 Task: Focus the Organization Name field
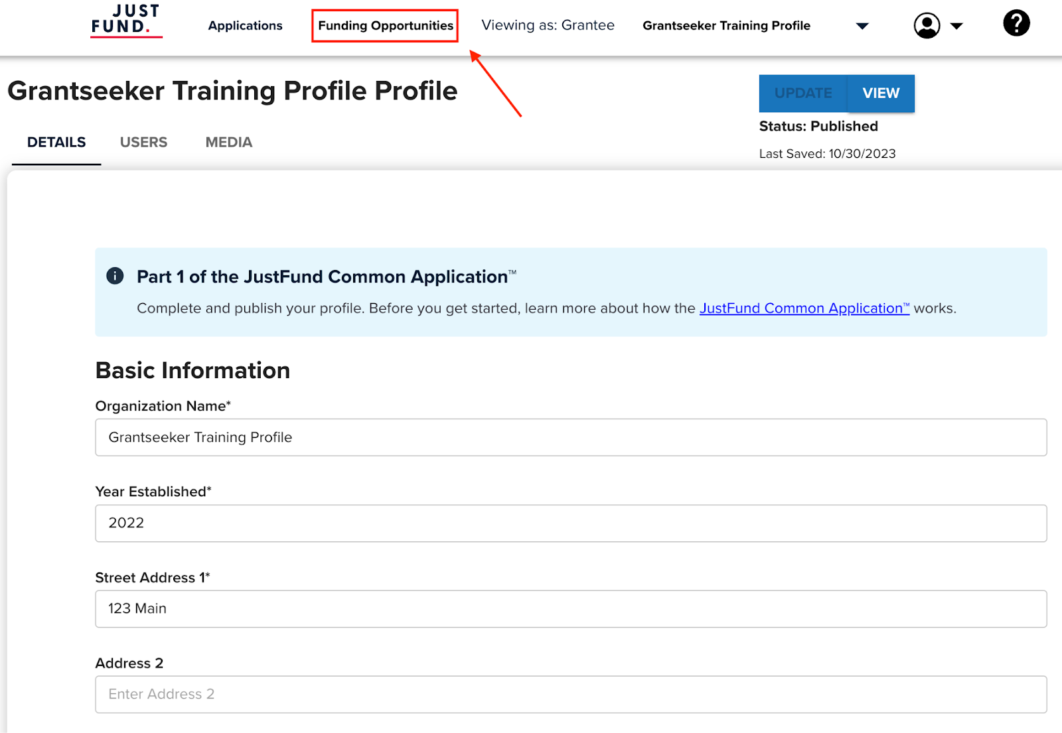tap(571, 437)
